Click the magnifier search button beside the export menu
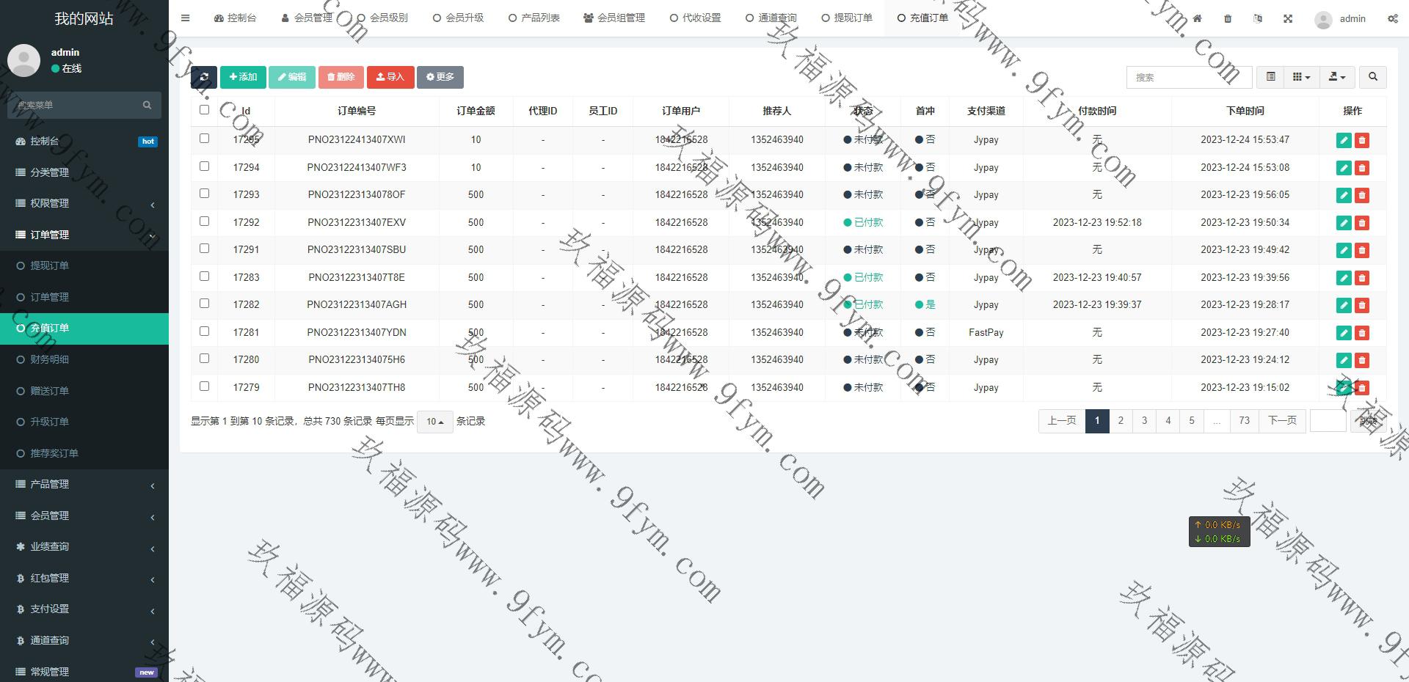 point(1372,77)
